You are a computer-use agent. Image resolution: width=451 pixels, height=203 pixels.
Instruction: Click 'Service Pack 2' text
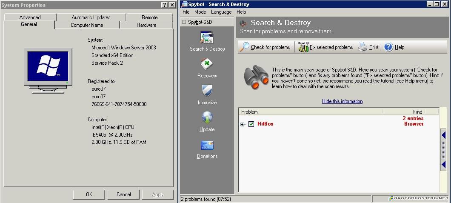pos(107,63)
